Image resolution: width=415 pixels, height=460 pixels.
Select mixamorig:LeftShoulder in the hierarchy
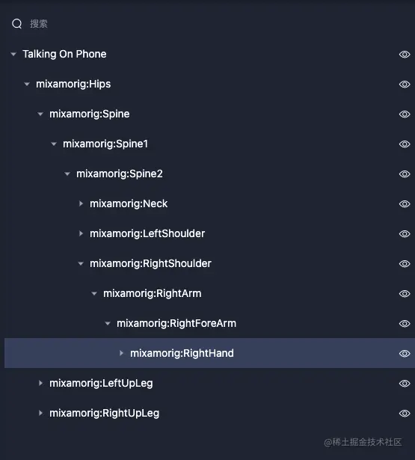(147, 233)
